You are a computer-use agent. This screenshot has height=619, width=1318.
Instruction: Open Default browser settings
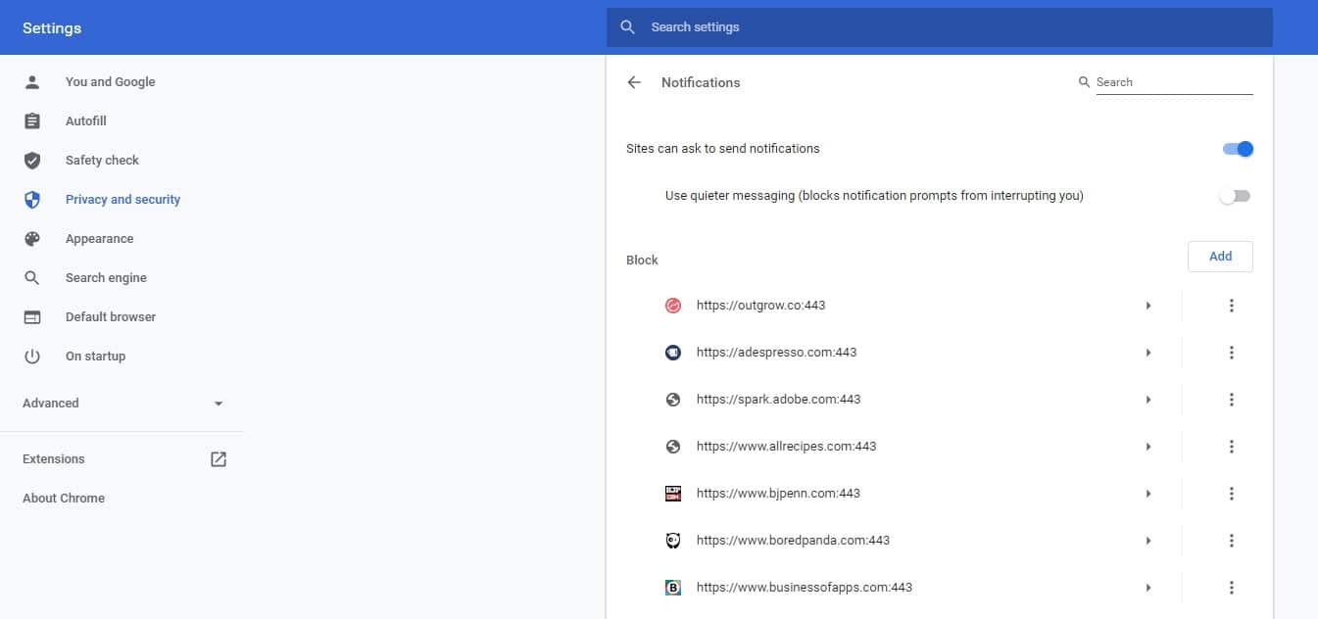pyautogui.click(x=110, y=316)
